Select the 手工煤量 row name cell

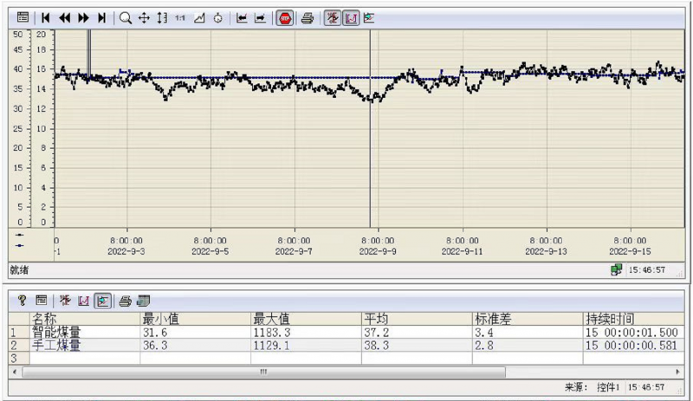55,344
